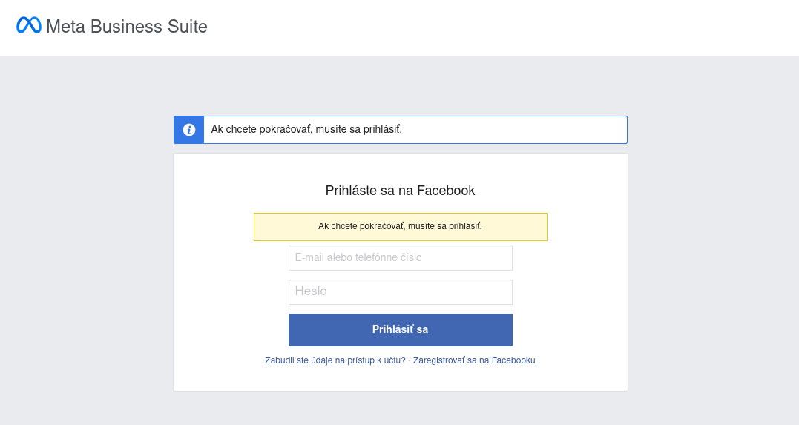This screenshot has width=799, height=425.
Task: Click the dot separator between the bottom links
Action: click(410, 360)
